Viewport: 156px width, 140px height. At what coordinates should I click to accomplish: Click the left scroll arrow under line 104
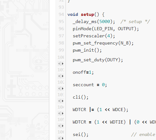click(x=59, y=114)
